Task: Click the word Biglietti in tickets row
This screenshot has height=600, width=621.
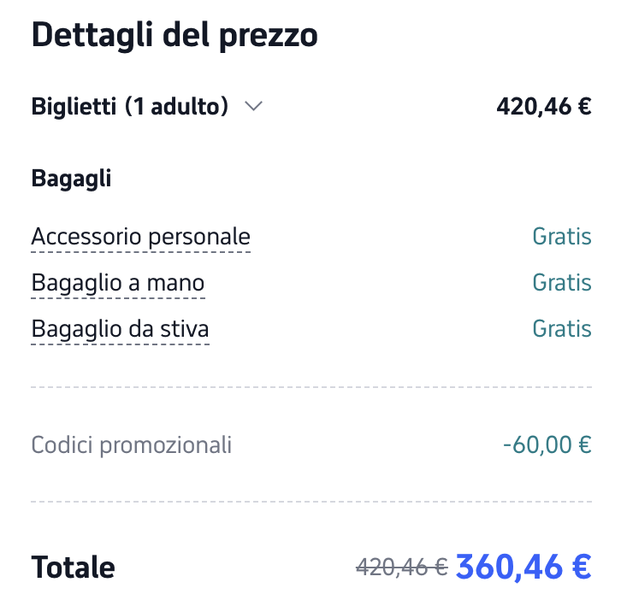Action: coord(73,107)
